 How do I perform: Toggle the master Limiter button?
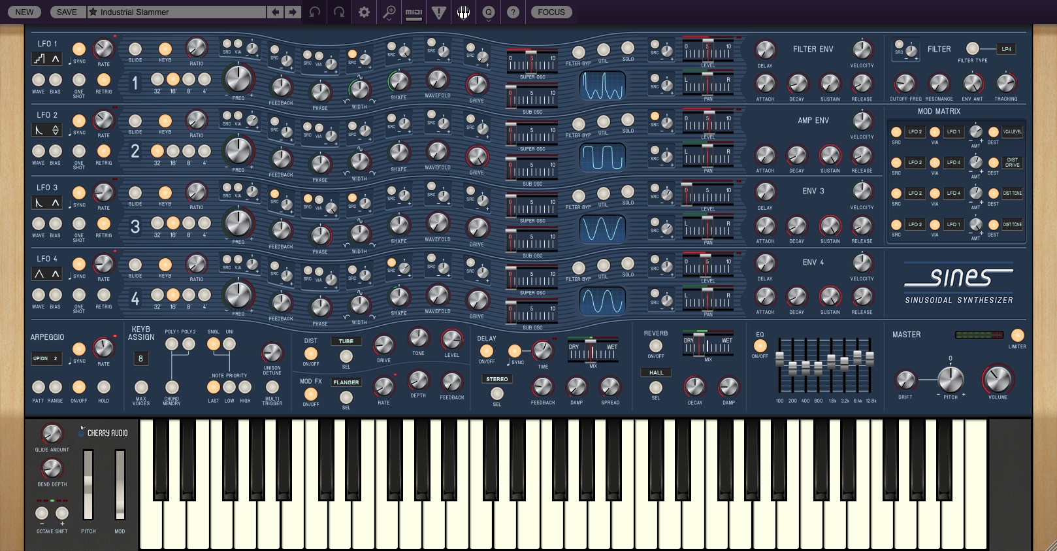coord(1017,336)
